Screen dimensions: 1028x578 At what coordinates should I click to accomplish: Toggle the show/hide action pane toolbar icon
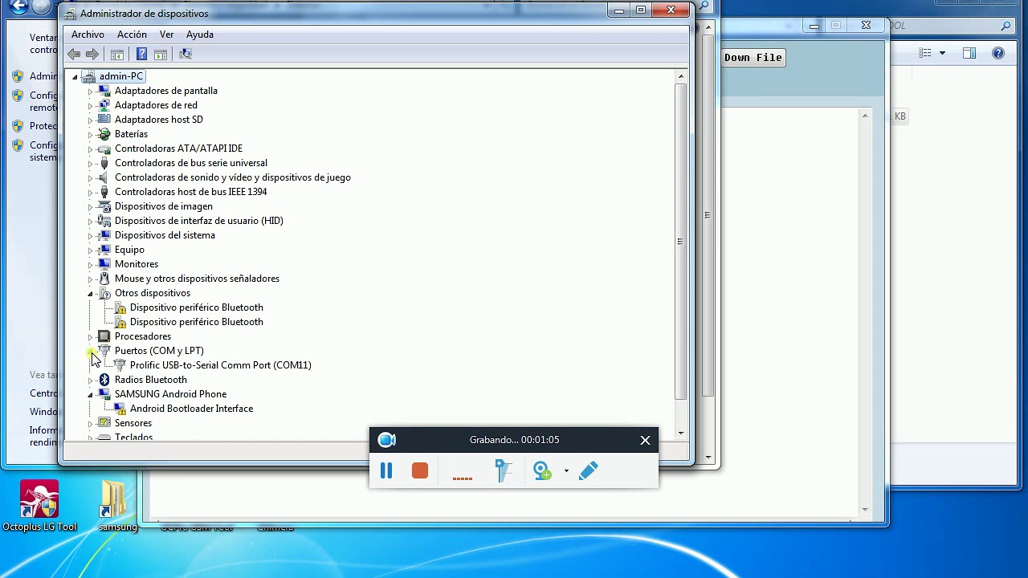pyautogui.click(x=161, y=54)
